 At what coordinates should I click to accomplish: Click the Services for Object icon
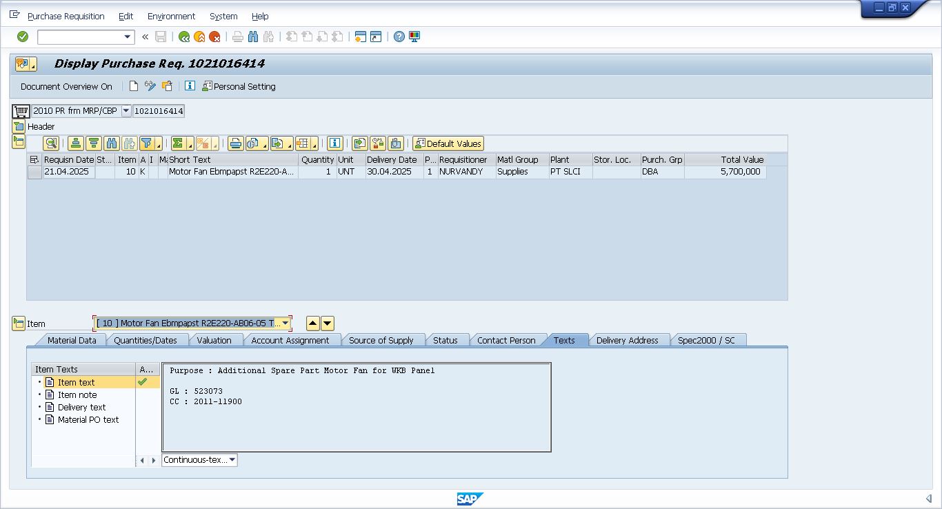tap(25, 64)
